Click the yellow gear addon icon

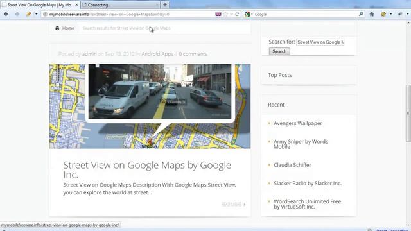tap(383, 14)
